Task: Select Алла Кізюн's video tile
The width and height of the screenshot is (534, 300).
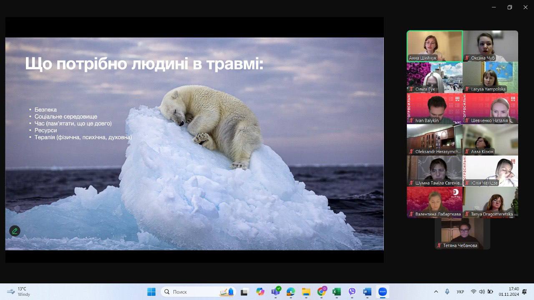Action: tap(490, 140)
